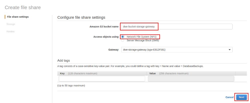Open the File share settings step

pos(18,17)
